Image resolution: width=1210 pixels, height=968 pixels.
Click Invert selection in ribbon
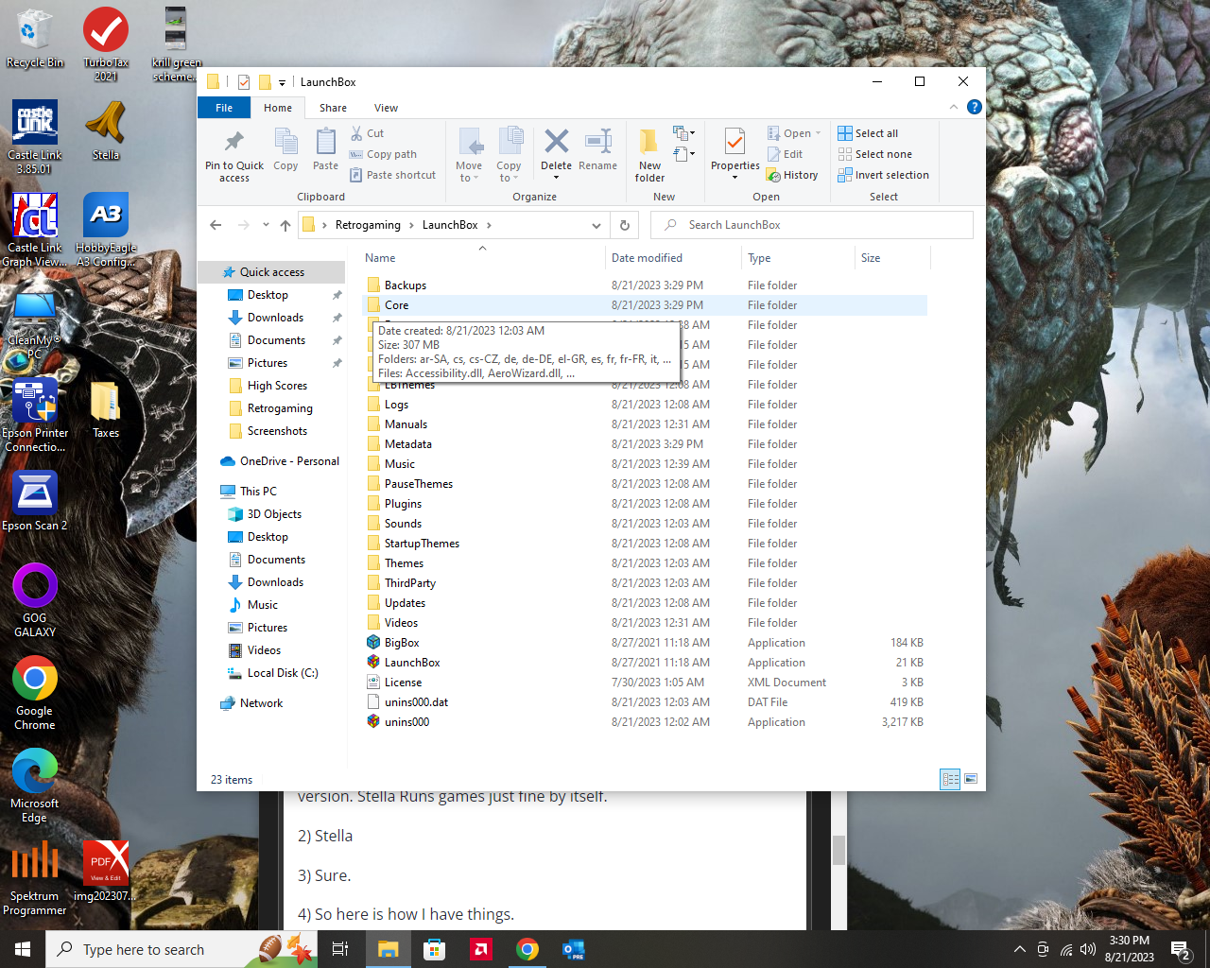[x=883, y=175]
